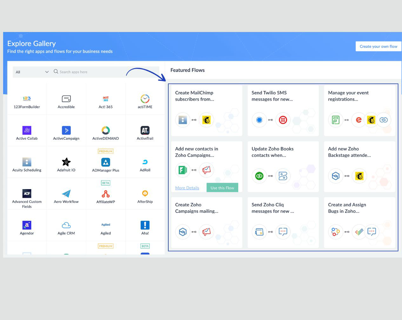Screen dimensions: 402x320
Task: Select the Aero Workflow app icon
Action: tap(66, 194)
